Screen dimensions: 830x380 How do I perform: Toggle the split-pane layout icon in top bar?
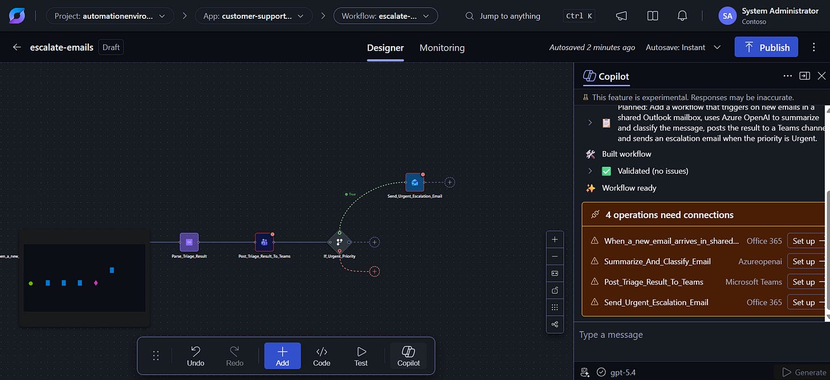pos(653,16)
